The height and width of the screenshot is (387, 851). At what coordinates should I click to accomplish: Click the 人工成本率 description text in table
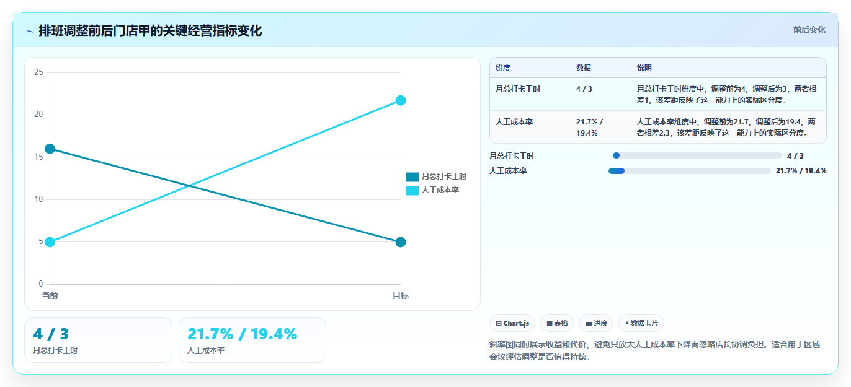click(x=726, y=127)
